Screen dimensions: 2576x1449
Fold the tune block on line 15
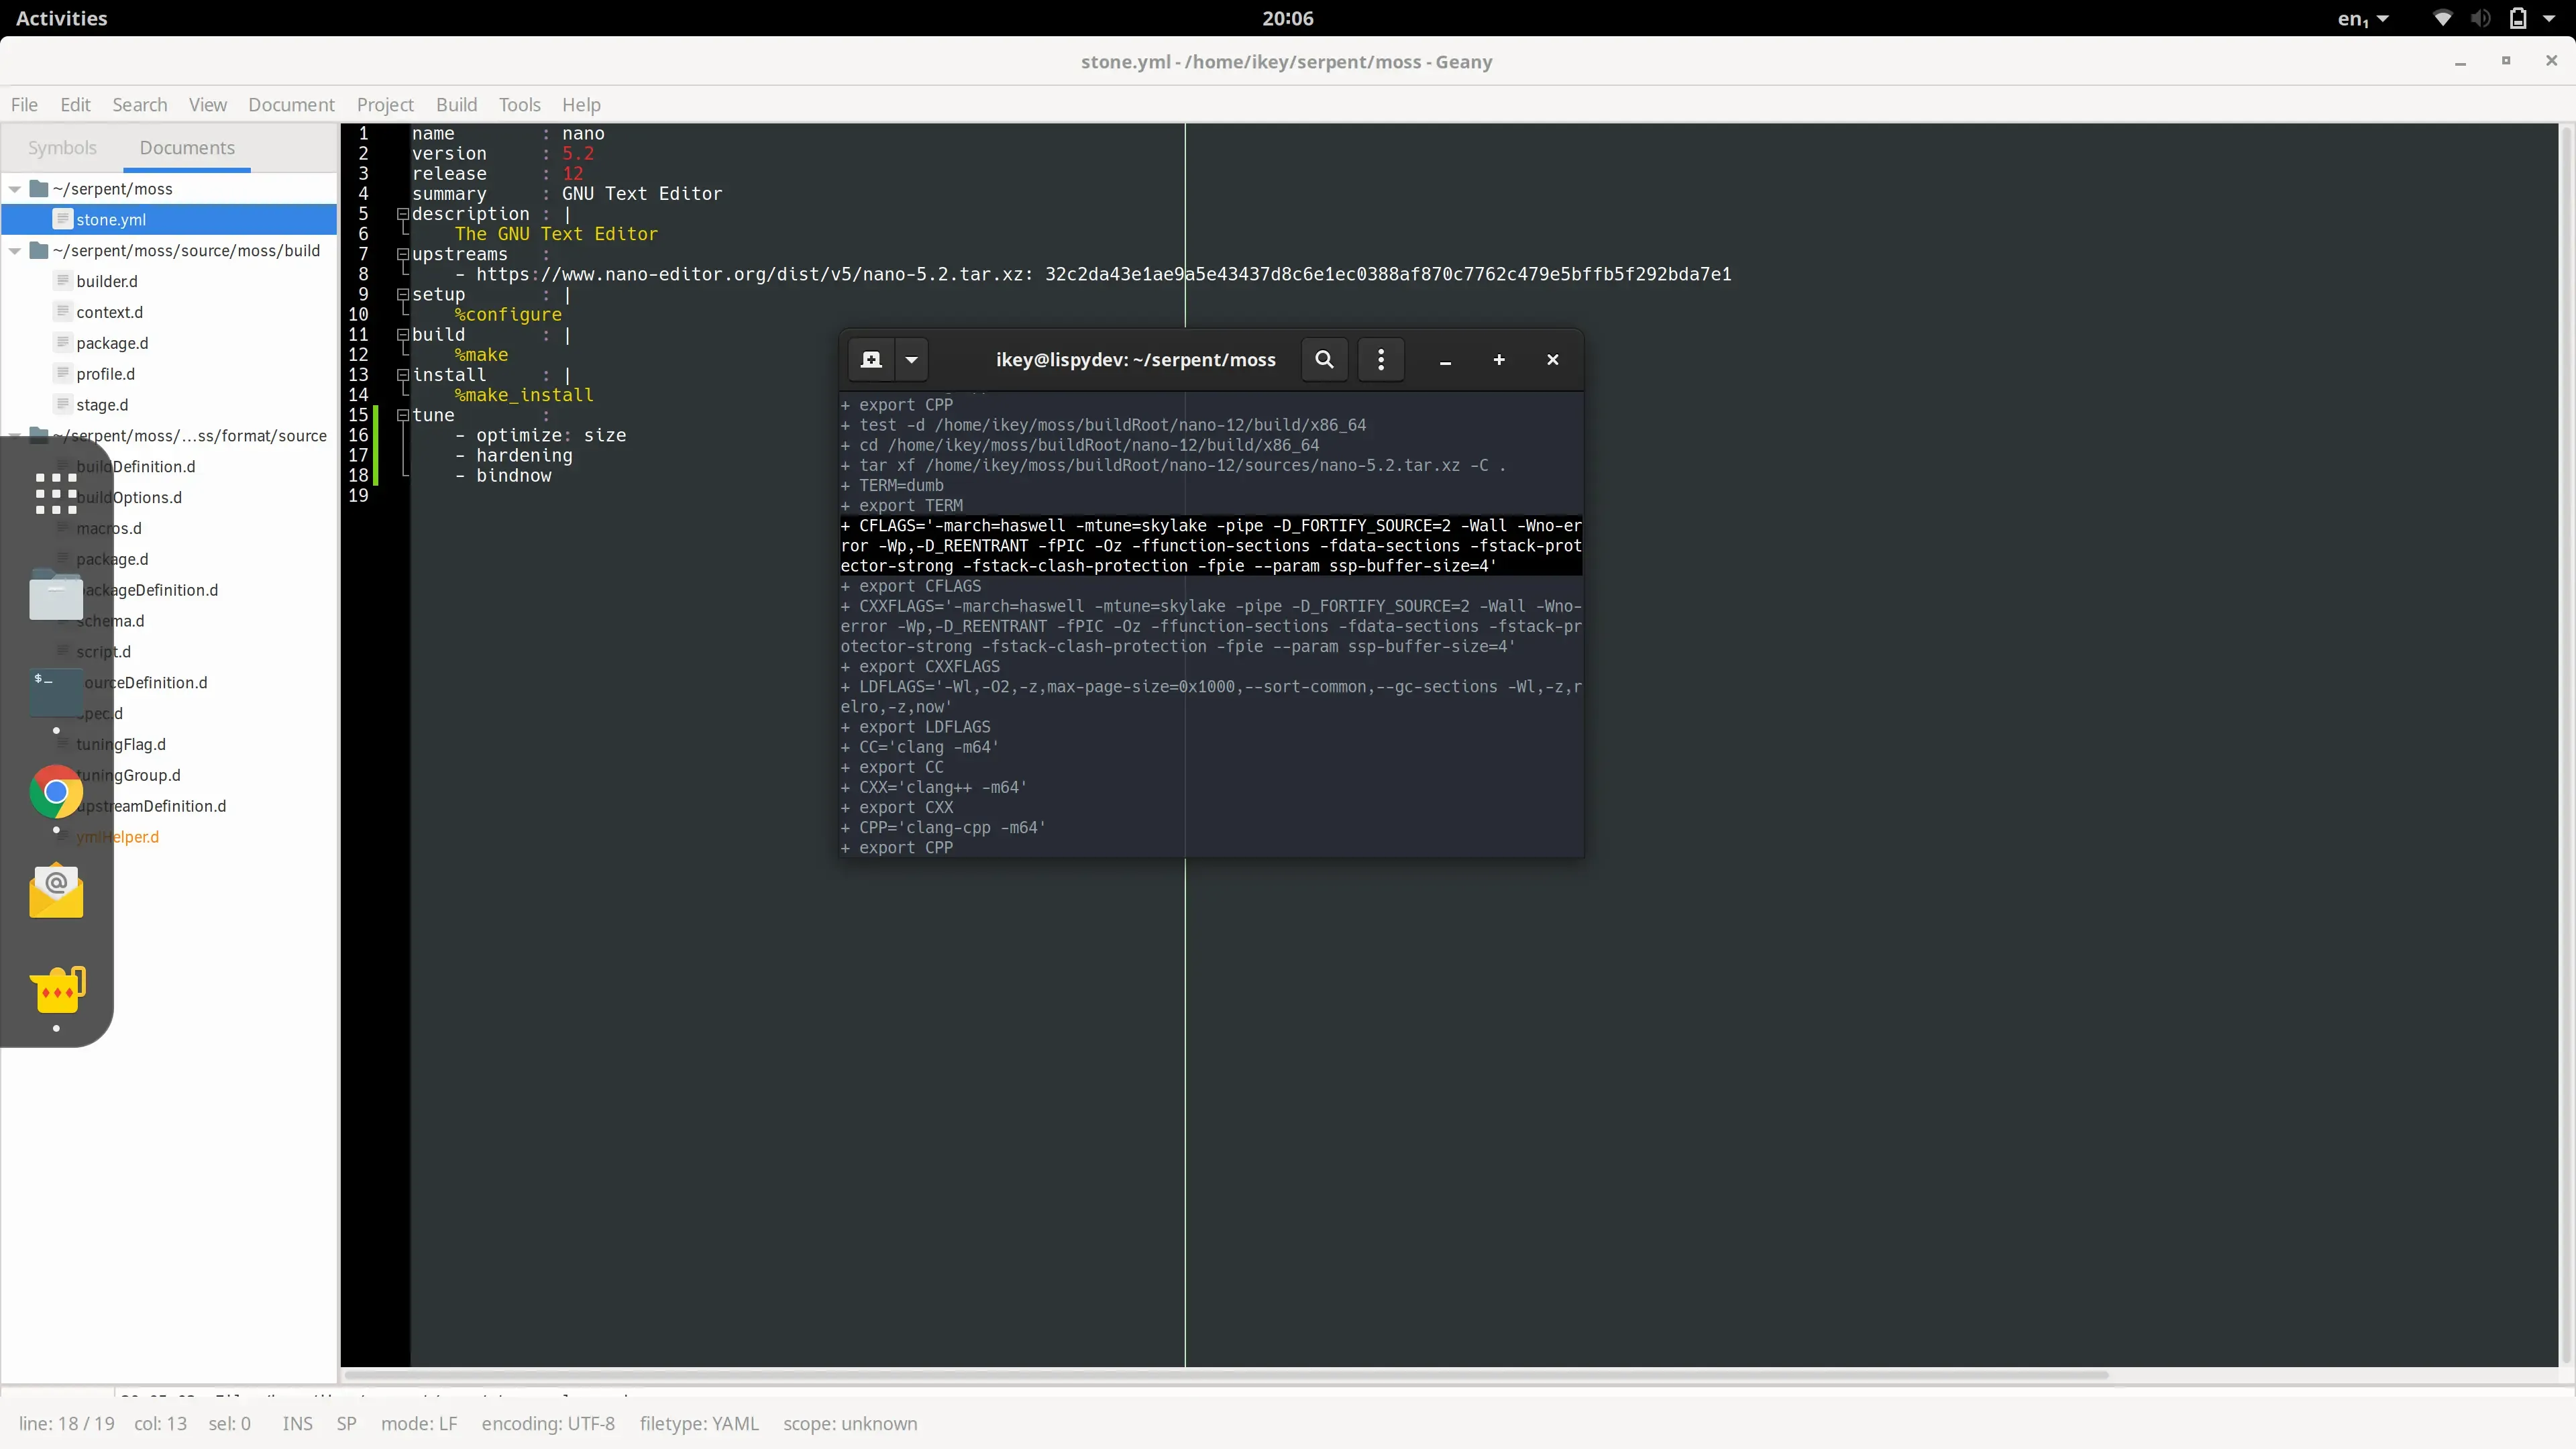[402, 415]
